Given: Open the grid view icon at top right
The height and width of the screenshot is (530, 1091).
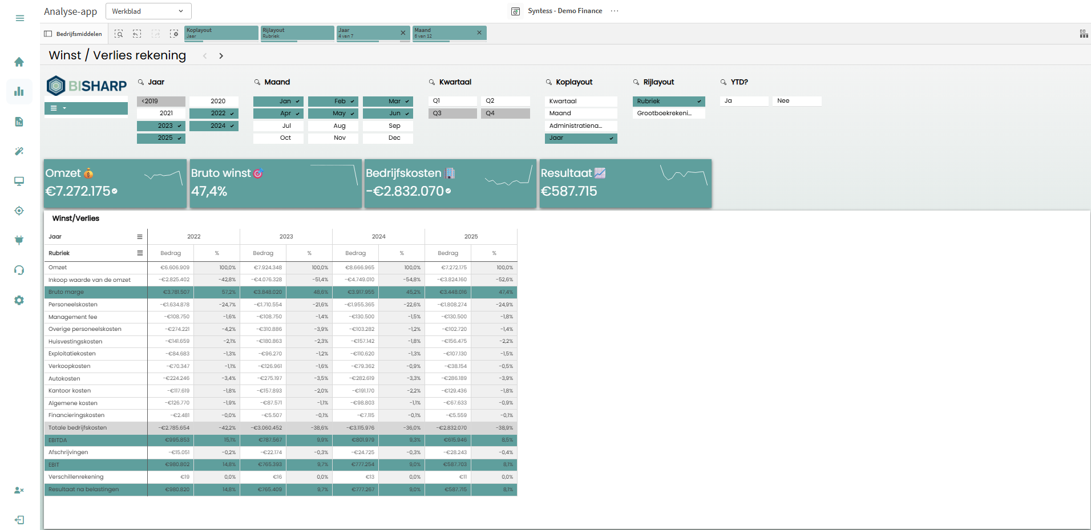Looking at the screenshot, I should [x=1084, y=34].
